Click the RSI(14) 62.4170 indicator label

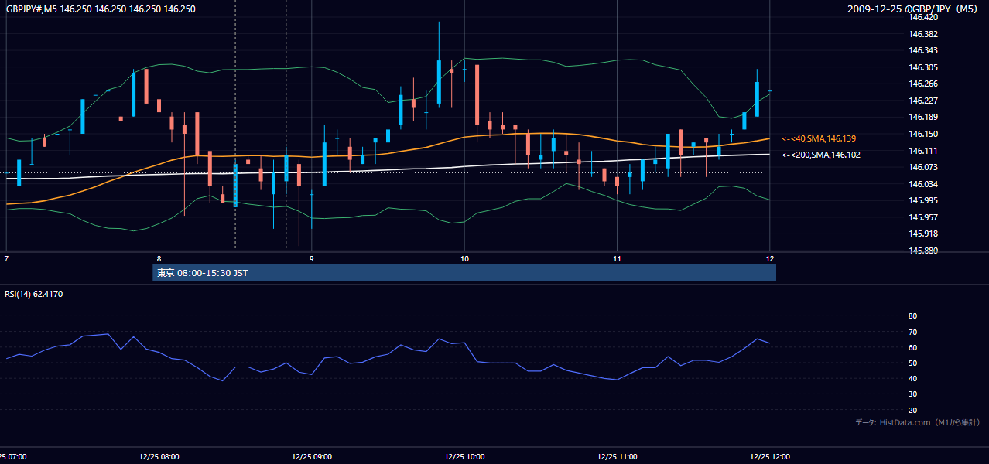(35, 294)
